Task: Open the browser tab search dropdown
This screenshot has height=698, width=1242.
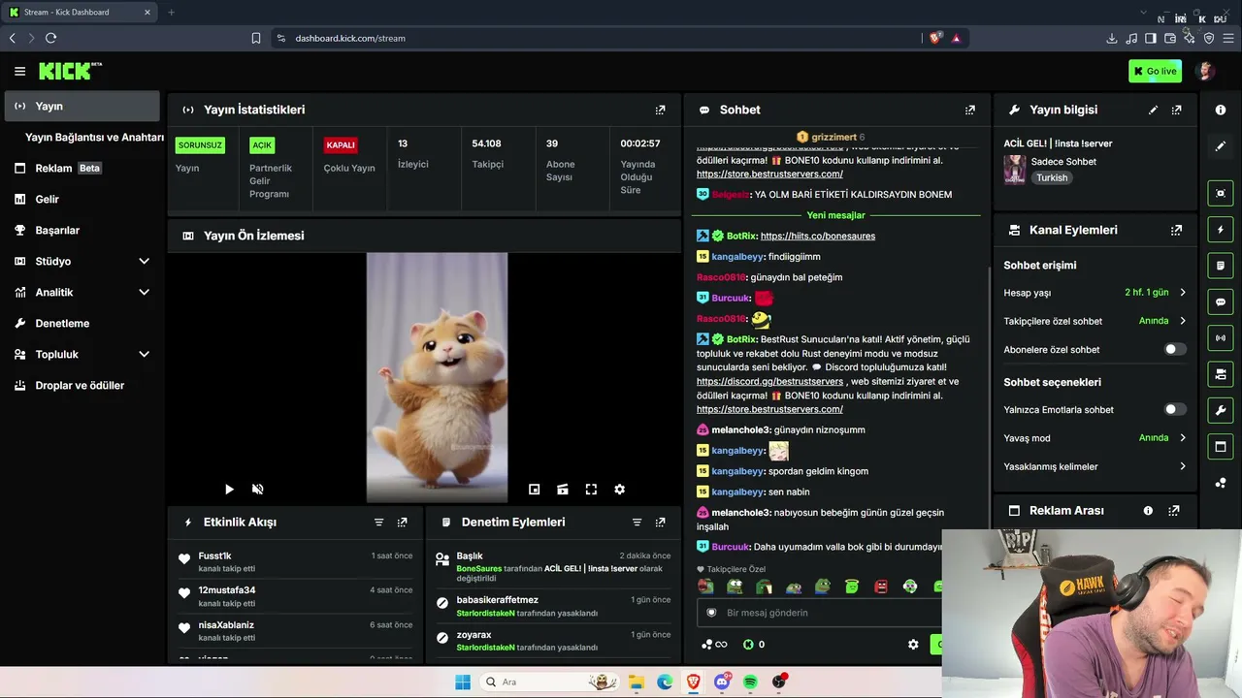Action: click(x=1143, y=12)
